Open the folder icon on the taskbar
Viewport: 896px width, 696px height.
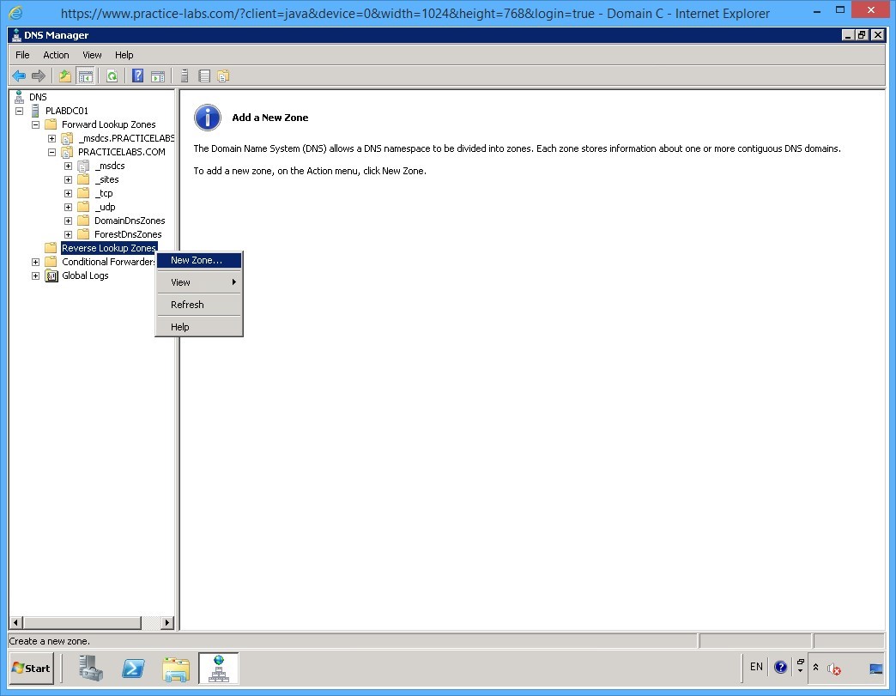176,669
